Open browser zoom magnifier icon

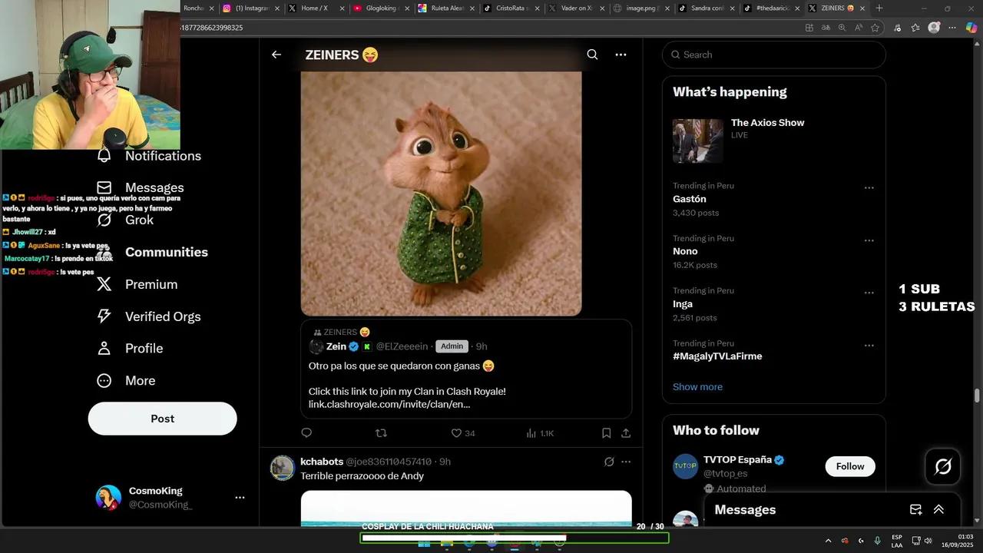click(x=842, y=28)
